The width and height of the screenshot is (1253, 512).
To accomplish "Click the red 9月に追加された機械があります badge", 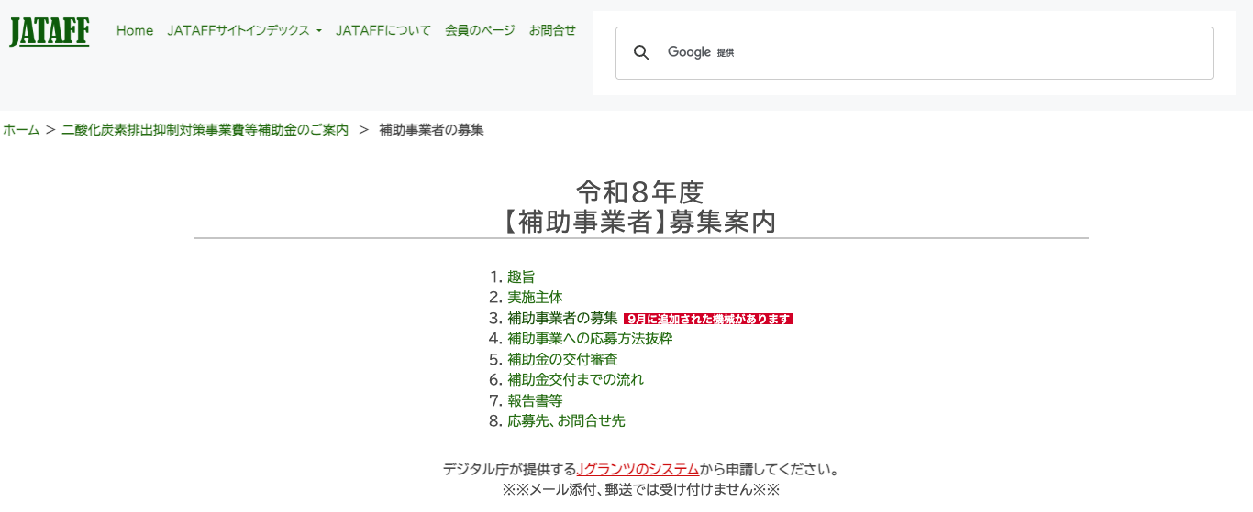I will tap(708, 319).
